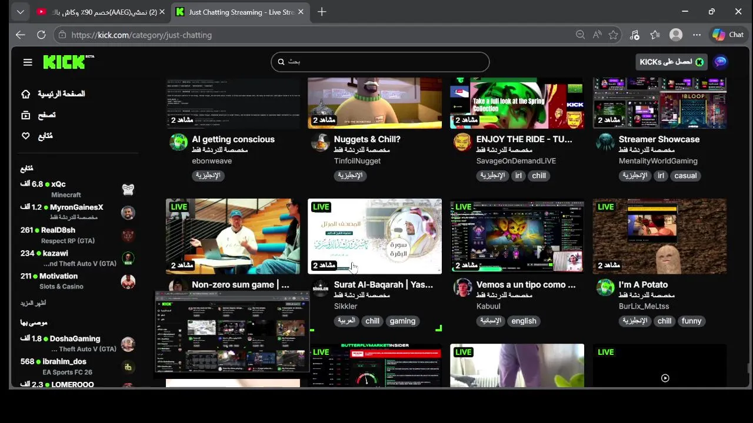Viewport: 753px width, 423px height.
Task: Open I'm A Potato stream title
Action: click(x=643, y=284)
